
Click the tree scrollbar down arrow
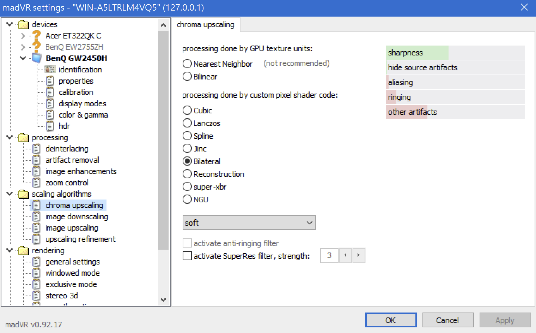coord(163,299)
